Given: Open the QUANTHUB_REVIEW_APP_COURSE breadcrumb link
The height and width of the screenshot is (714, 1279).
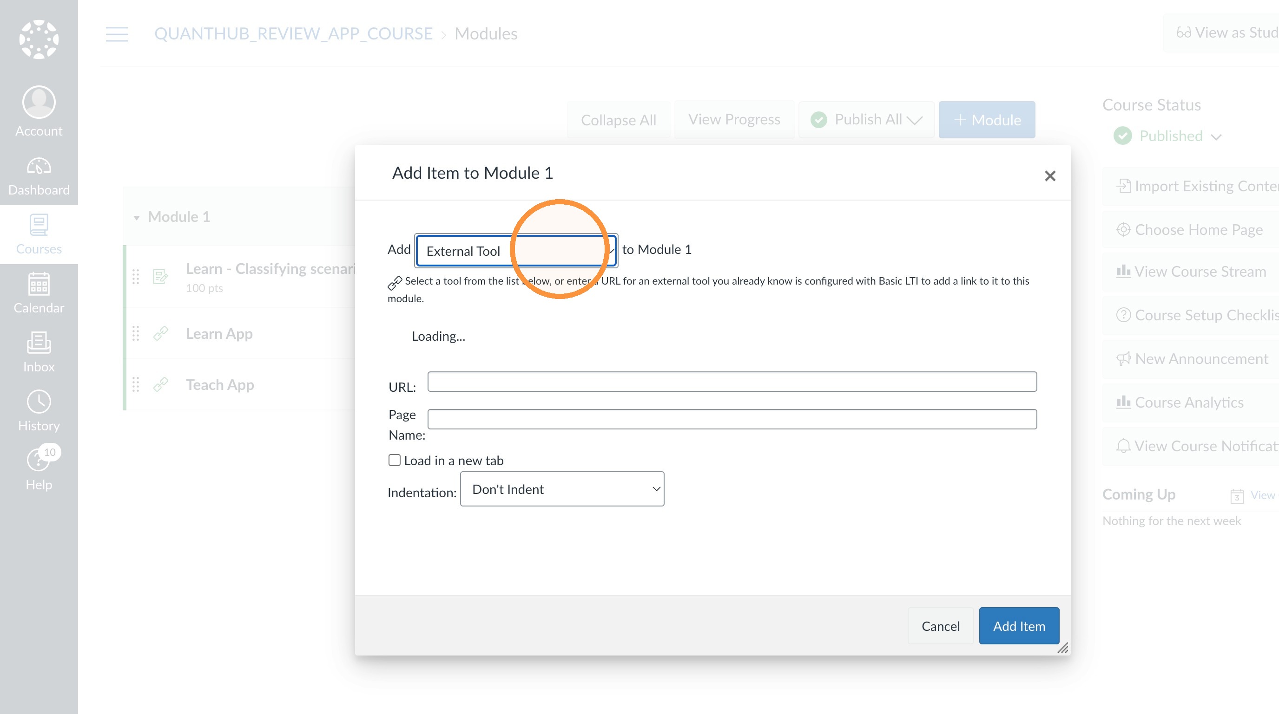Looking at the screenshot, I should coord(293,34).
